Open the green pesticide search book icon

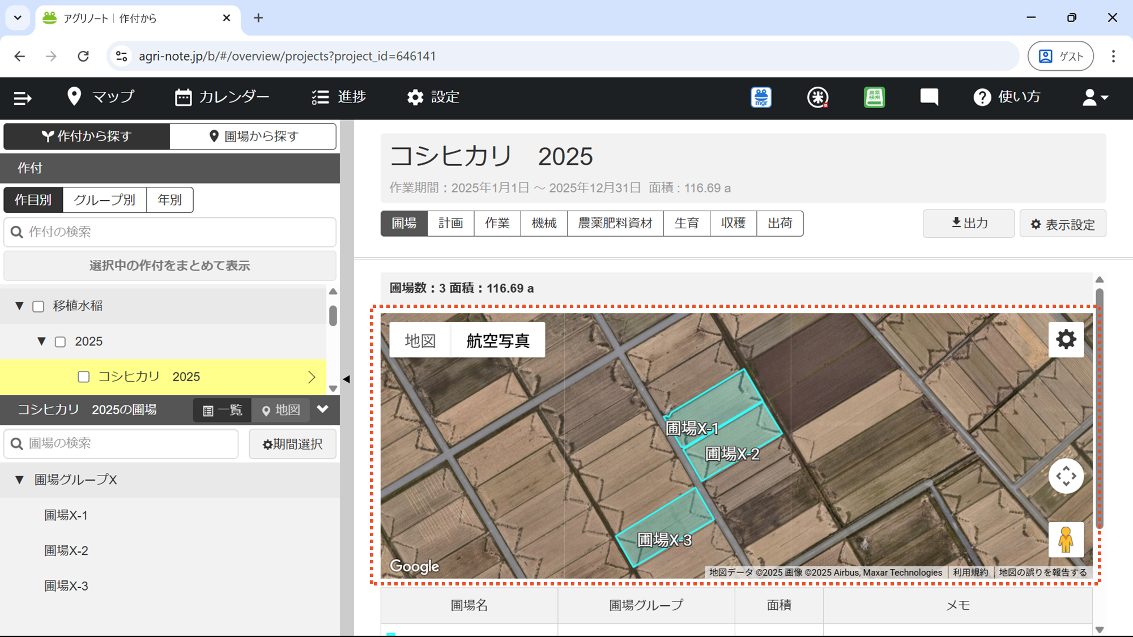point(874,97)
